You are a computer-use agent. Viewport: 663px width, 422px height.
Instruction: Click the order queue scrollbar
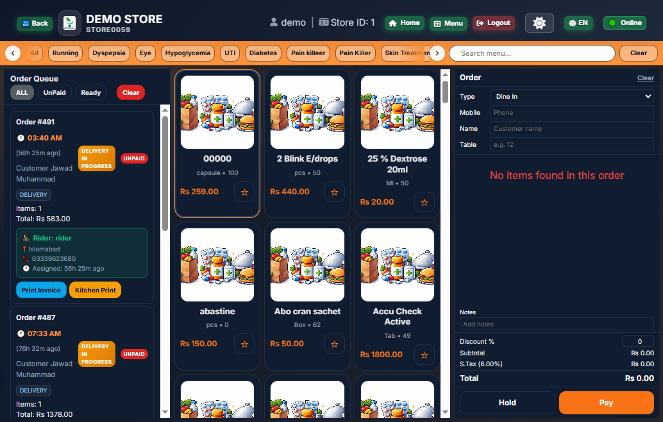tap(165, 173)
